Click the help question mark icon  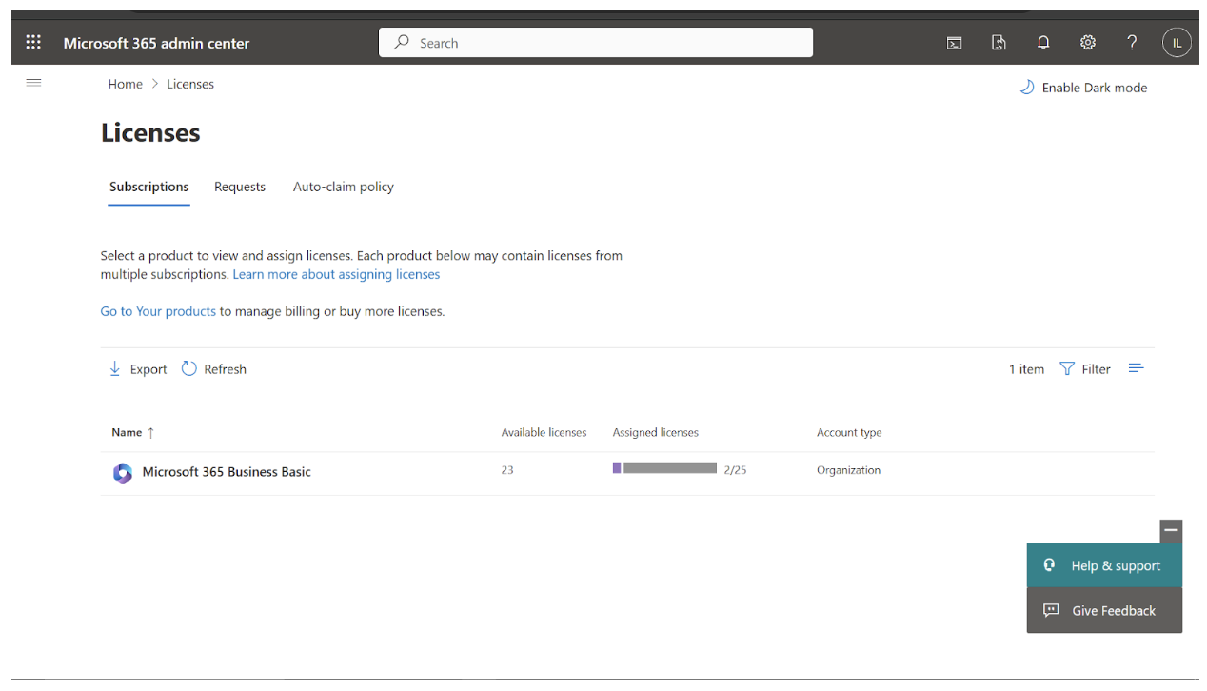tap(1132, 43)
